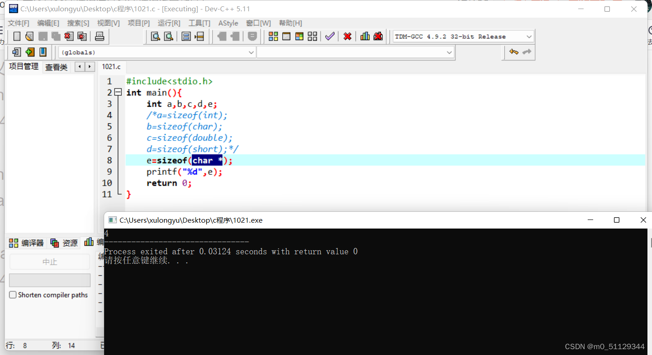The image size is (652, 355).
Task: Click right arrow of project tabs scroller
Action: click(x=90, y=67)
